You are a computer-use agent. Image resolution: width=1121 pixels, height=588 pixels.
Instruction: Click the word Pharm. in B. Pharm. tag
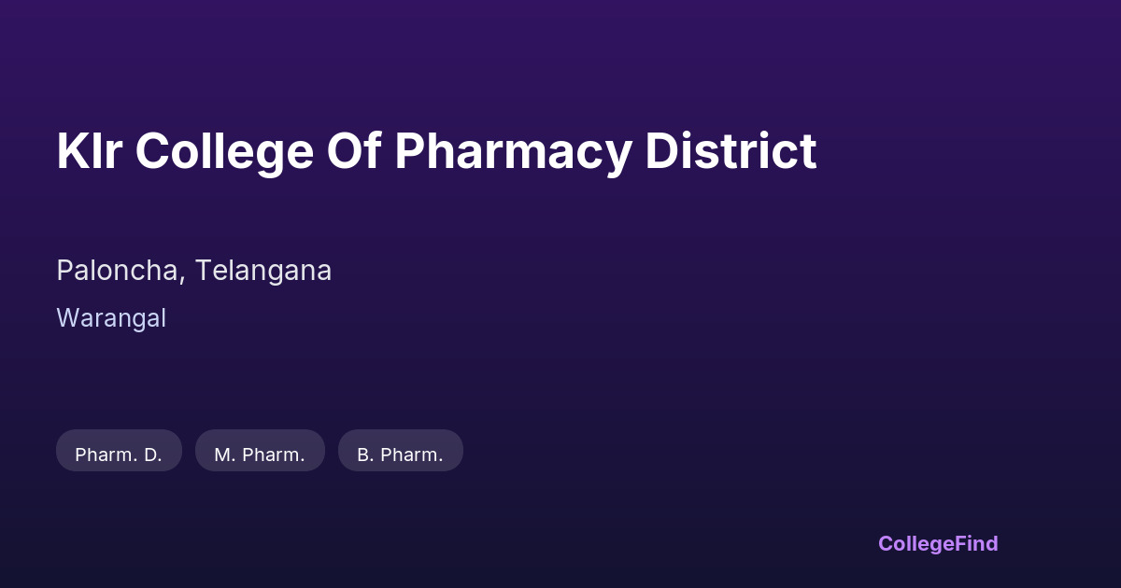413,455
